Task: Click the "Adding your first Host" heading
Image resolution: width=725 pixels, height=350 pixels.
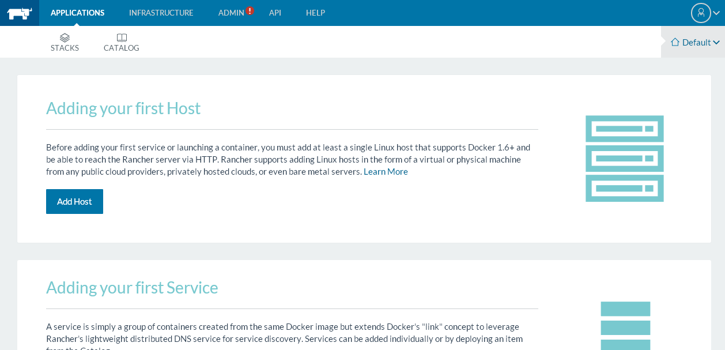Action: [123, 108]
